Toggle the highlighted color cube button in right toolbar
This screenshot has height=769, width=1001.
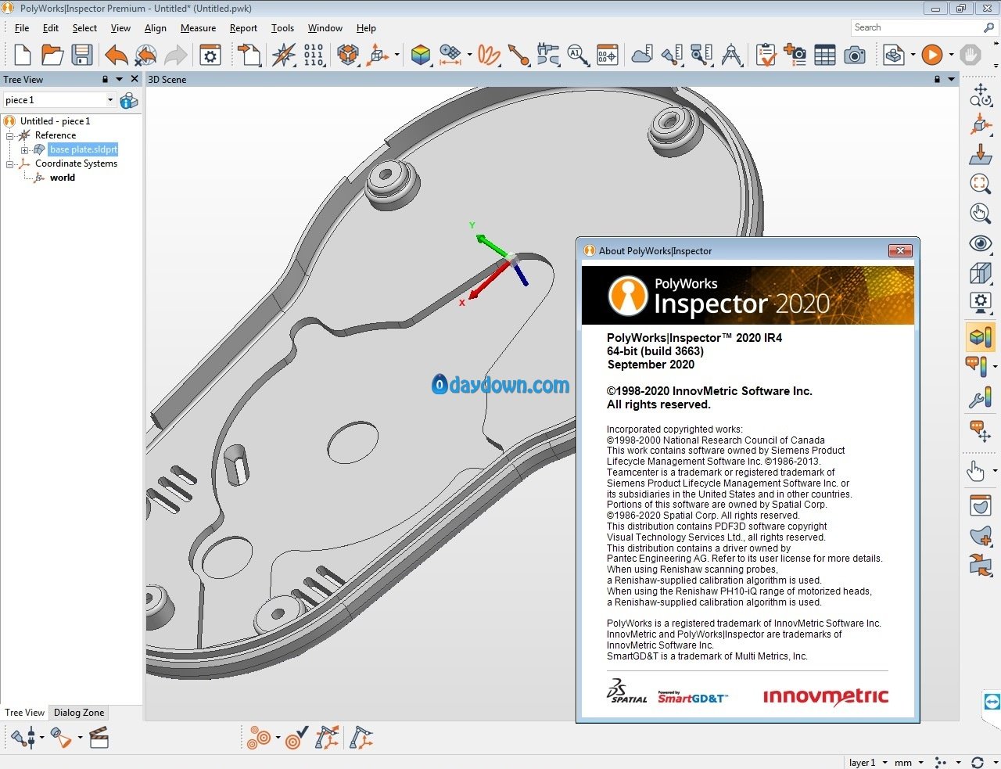pyautogui.click(x=980, y=337)
